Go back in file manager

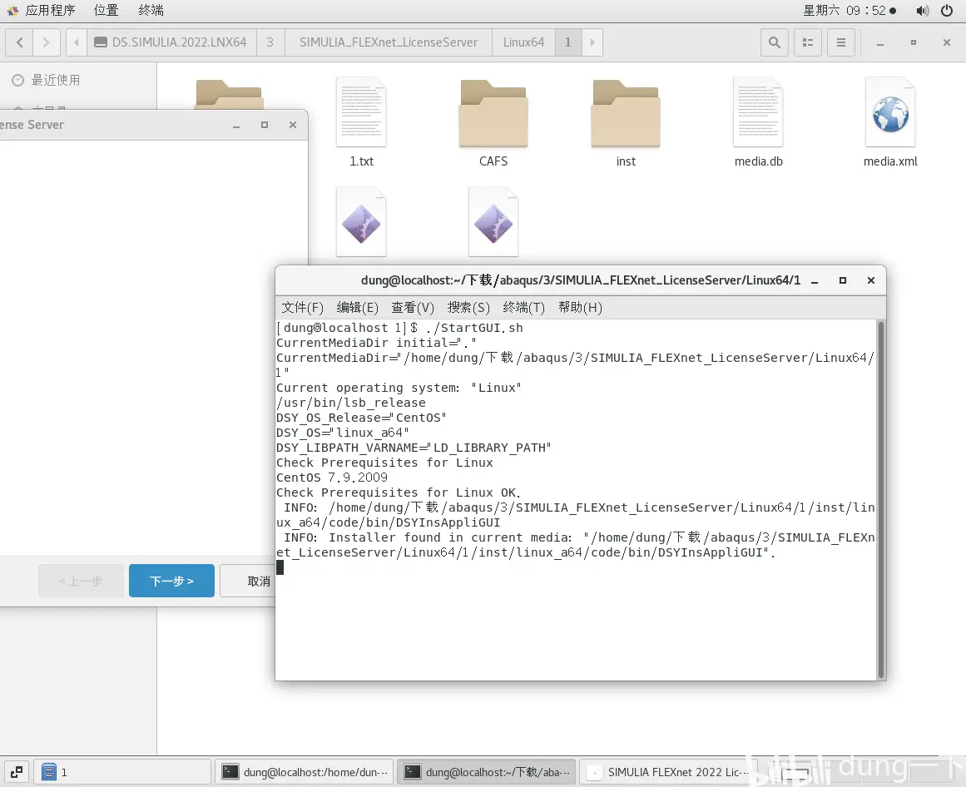[20, 42]
